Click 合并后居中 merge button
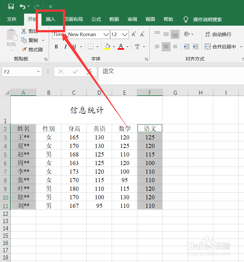244x262 pixels. tap(220, 47)
